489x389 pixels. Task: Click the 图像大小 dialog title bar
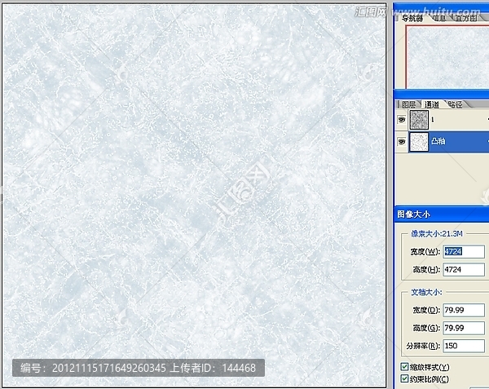click(442, 214)
